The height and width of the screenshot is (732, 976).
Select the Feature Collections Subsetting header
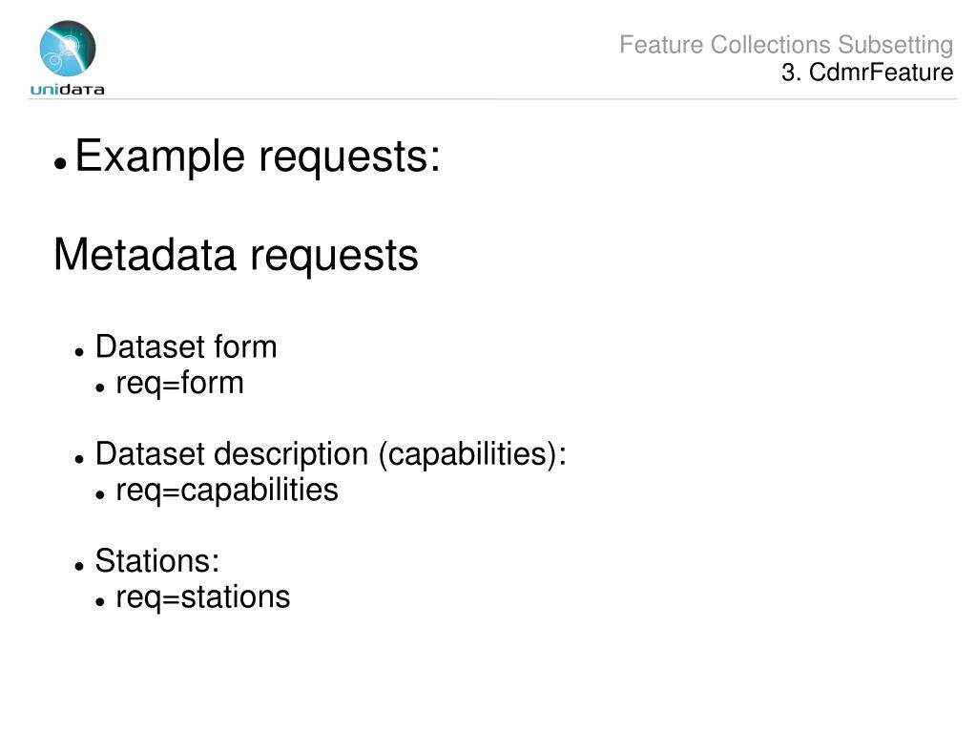(786, 45)
